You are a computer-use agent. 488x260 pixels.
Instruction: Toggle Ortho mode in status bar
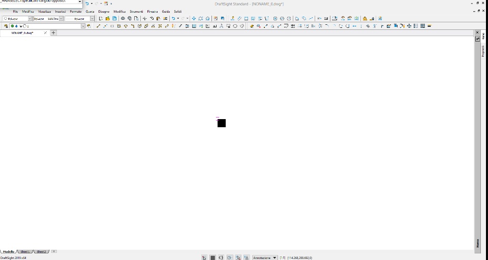tap(221, 257)
